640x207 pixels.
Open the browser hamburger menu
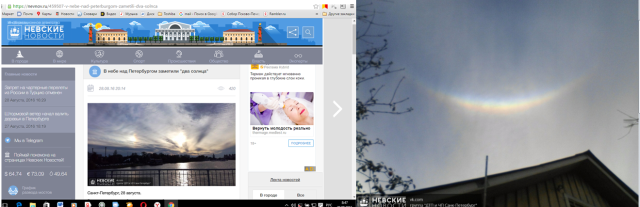coord(352,6)
